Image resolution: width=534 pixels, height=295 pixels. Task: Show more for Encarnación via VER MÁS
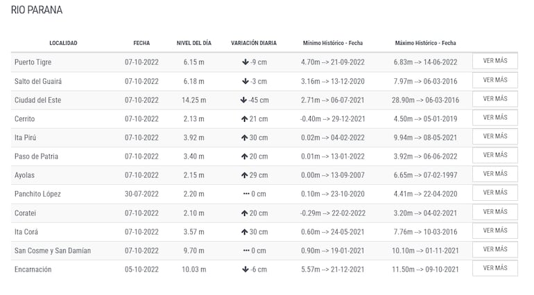[x=494, y=268]
